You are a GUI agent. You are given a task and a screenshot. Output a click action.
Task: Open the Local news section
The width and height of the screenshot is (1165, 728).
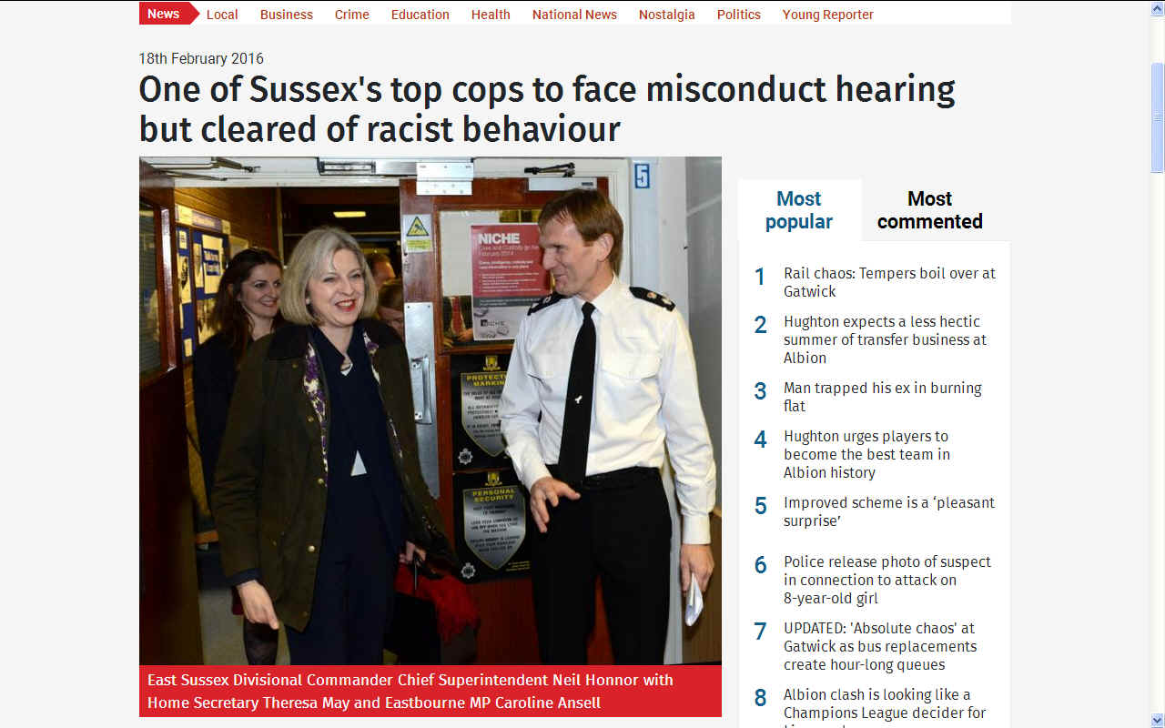(222, 15)
